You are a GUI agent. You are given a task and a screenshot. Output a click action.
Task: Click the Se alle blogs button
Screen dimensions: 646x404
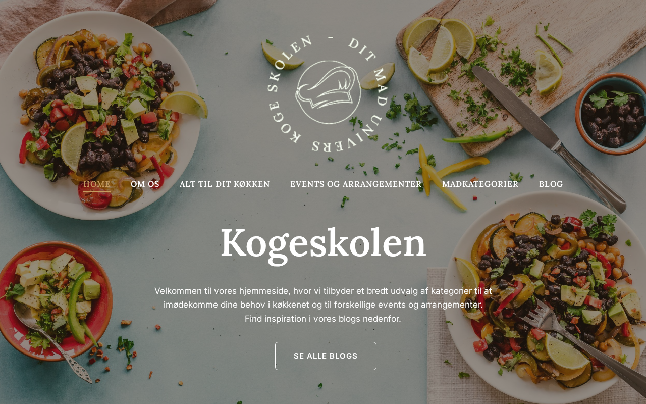(x=326, y=356)
